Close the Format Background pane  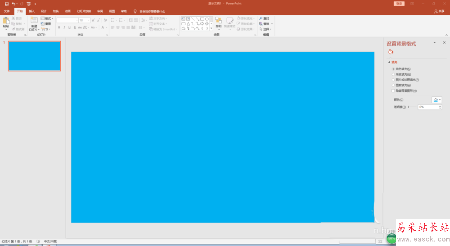(444, 42)
